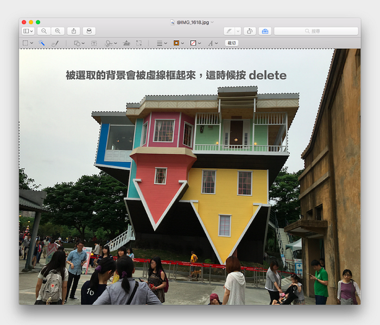Close the Preview window
The width and height of the screenshot is (380, 325).
[x=24, y=22]
